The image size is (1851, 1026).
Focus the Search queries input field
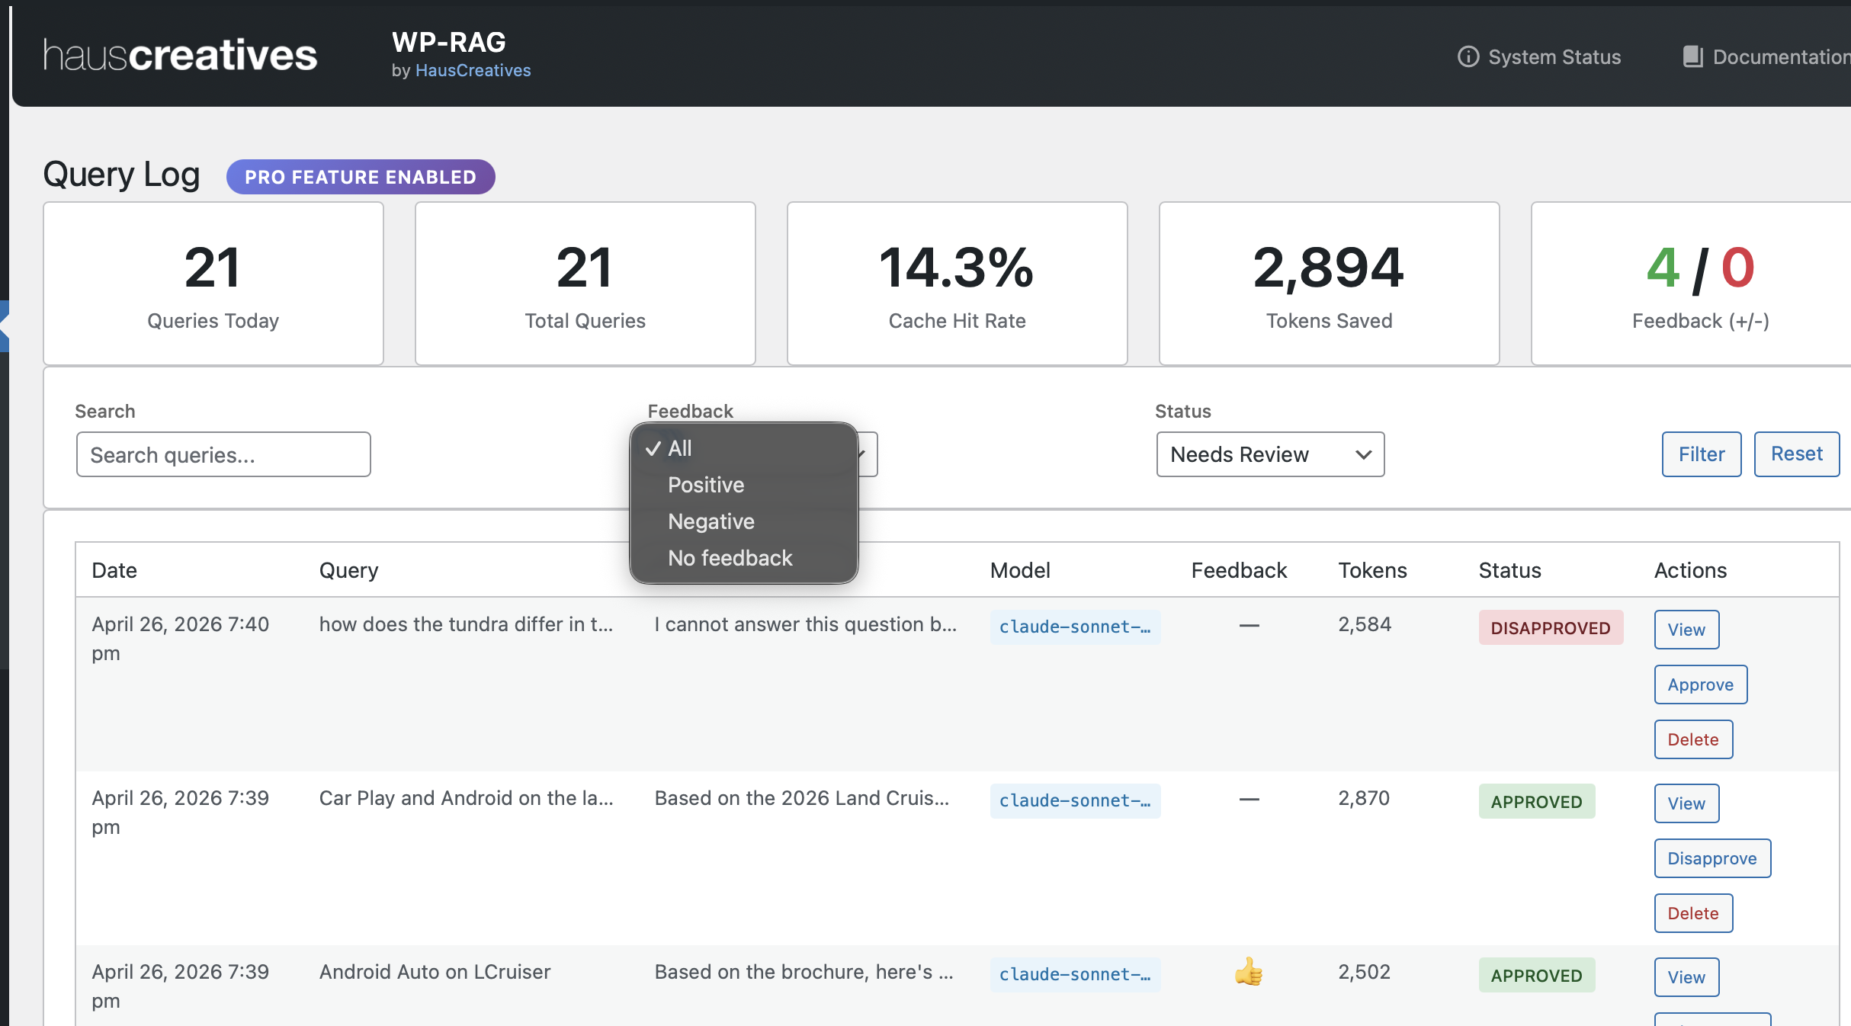(223, 455)
